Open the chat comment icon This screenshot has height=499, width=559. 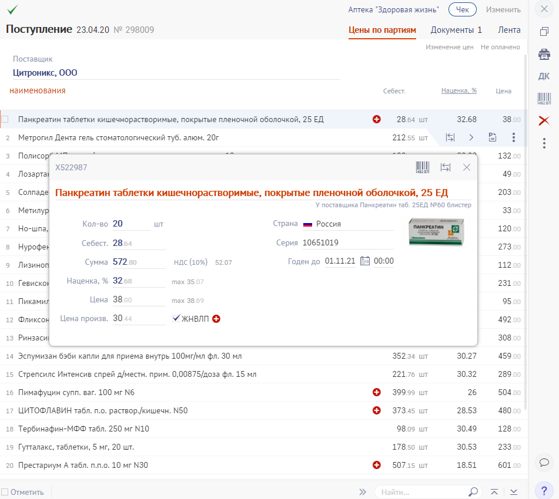(x=544, y=463)
